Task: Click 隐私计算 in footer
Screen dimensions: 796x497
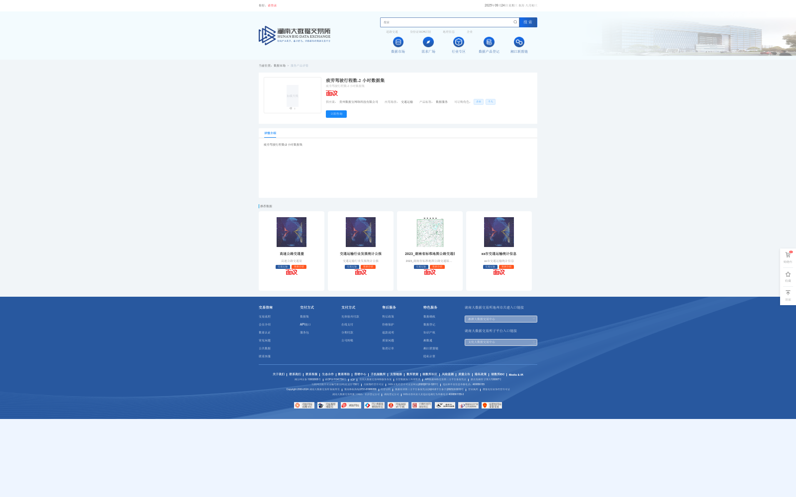Action: coord(429,356)
